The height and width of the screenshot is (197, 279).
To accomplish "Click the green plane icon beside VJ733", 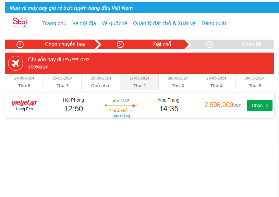I will tap(114, 101).
